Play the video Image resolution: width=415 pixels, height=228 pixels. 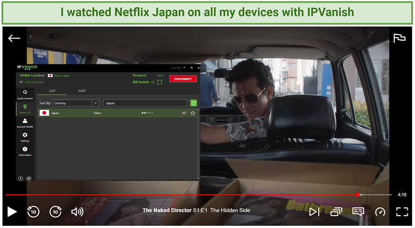click(x=12, y=212)
